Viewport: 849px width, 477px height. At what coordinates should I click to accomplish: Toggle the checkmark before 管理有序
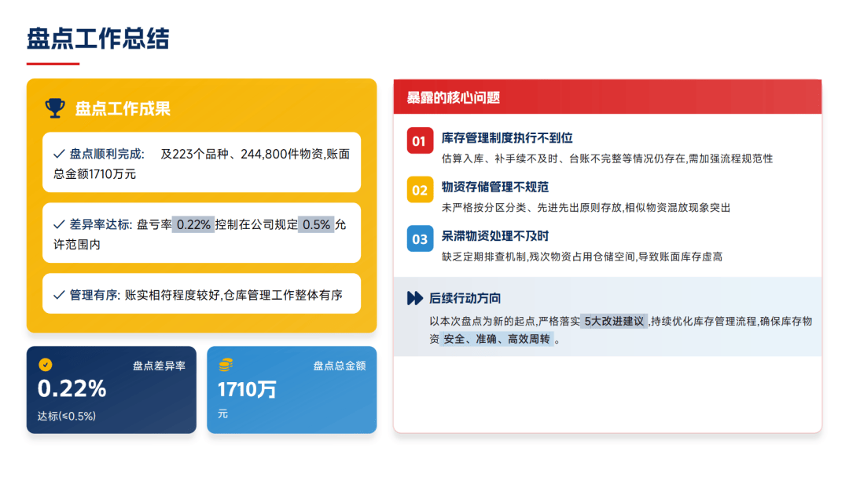[59, 295]
